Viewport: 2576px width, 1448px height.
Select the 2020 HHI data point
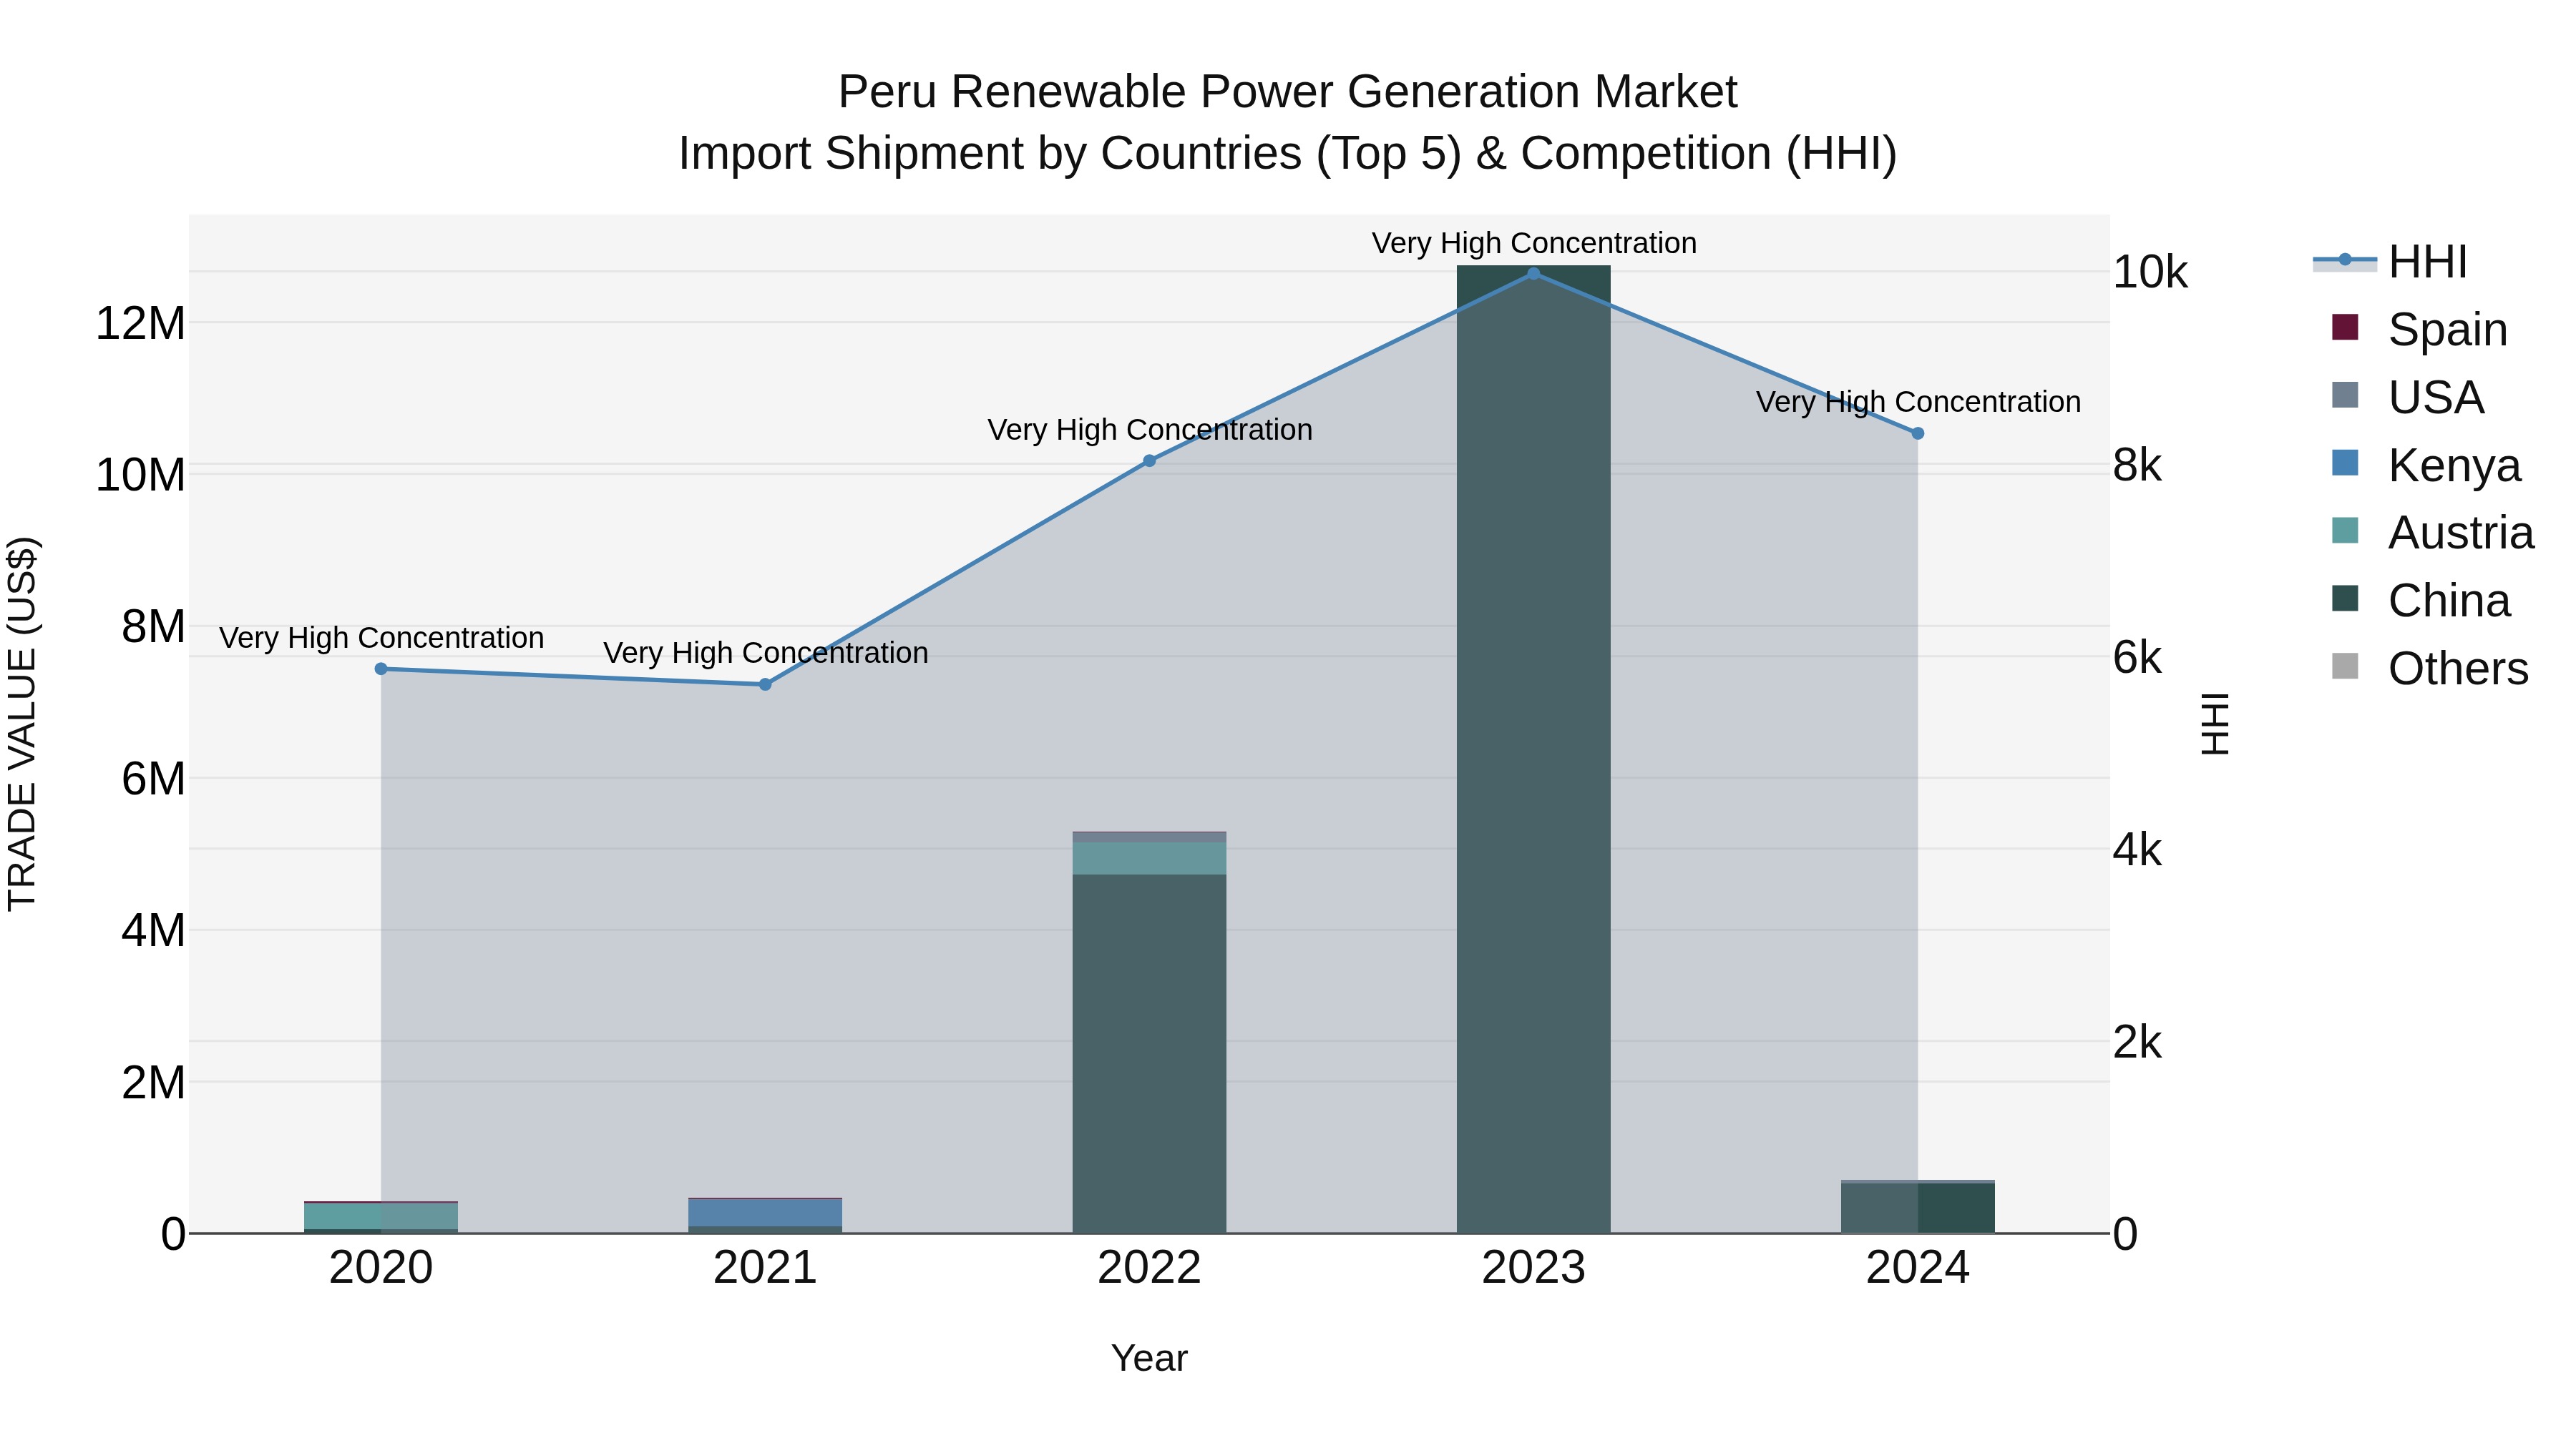click(381, 669)
